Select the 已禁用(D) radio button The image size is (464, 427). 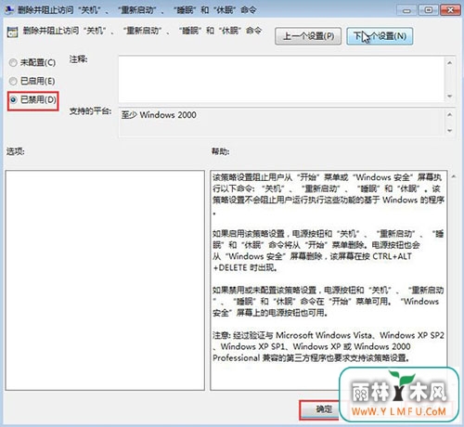[x=33, y=100]
